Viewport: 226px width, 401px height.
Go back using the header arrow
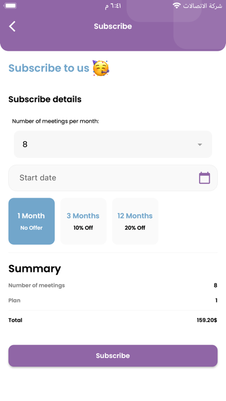(x=12, y=27)
